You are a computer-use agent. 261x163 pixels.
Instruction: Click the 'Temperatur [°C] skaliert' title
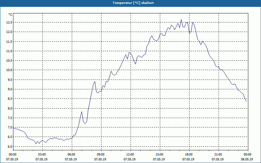(x=133, y=3)
